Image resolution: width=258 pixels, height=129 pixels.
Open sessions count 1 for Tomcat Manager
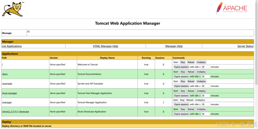point(163,102)
